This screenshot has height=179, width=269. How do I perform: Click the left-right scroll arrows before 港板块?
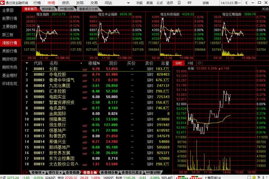click(25, 173)
